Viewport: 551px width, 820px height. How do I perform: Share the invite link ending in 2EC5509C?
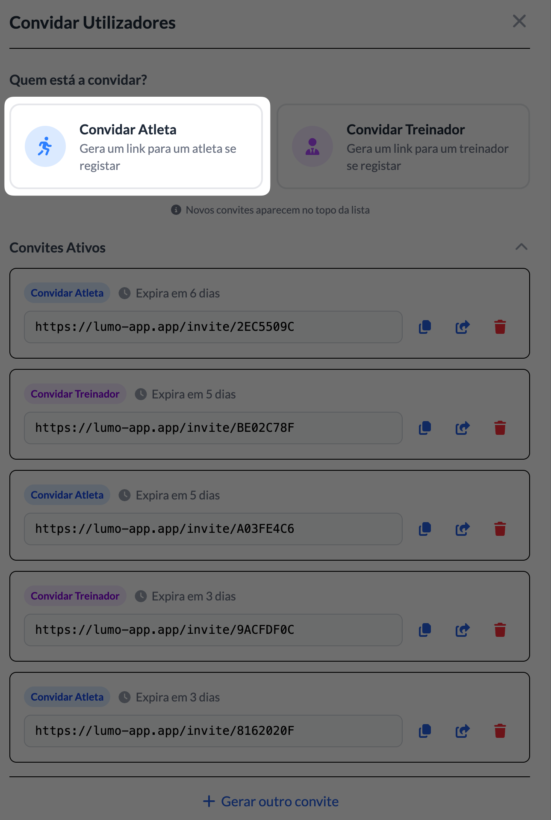[x=463, y=327]
